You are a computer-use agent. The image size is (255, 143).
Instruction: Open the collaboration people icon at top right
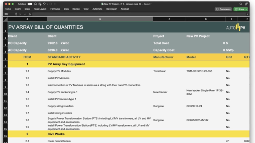click(x=247, y=4)
